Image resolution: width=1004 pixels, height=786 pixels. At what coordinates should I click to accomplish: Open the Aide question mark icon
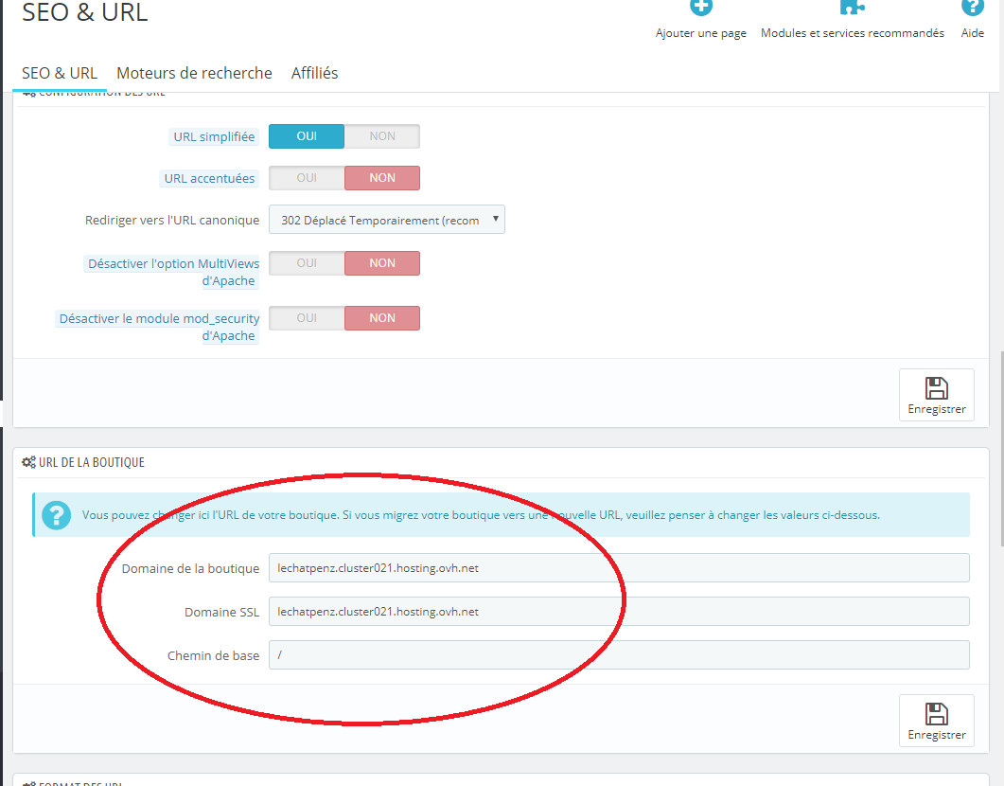(x=972, y=7)
